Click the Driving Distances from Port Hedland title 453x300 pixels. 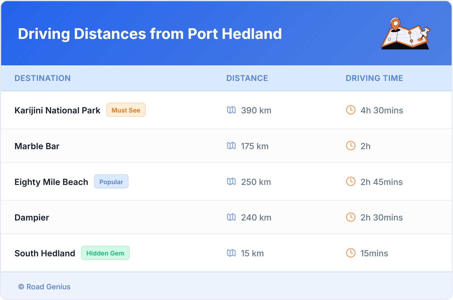tap(150, 34)
